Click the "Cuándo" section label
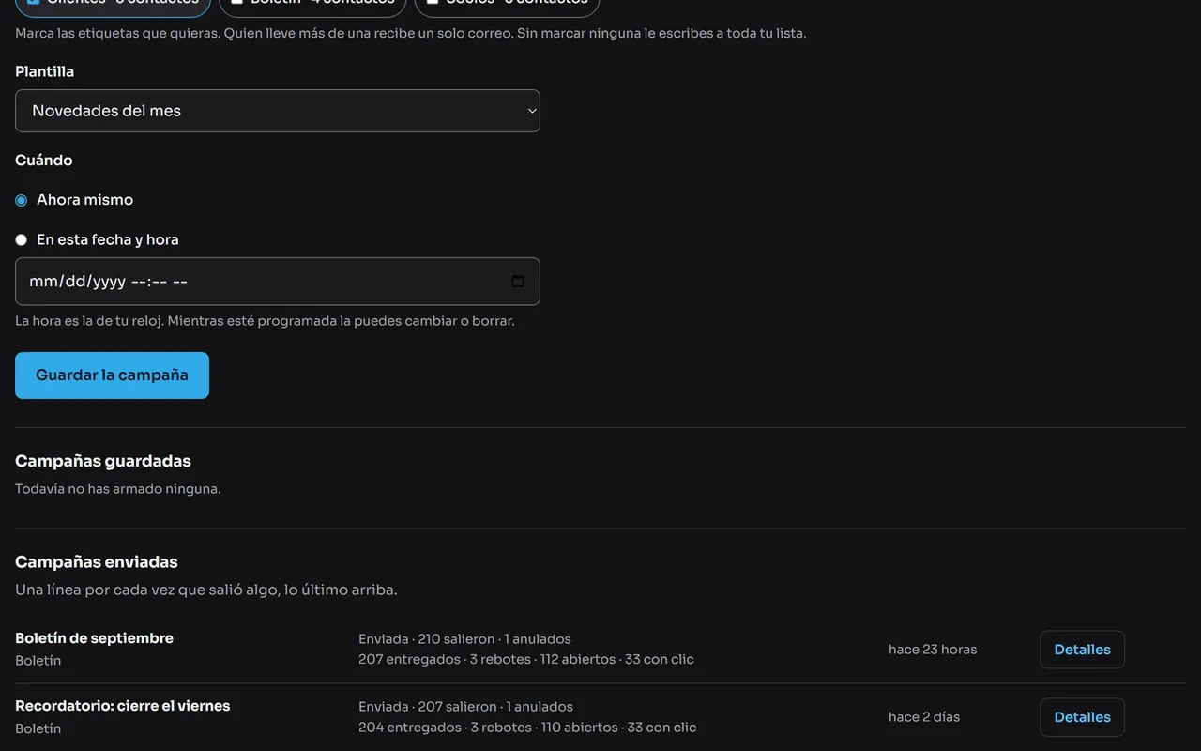The image size is (1201, 751). [x=43, y=161]
